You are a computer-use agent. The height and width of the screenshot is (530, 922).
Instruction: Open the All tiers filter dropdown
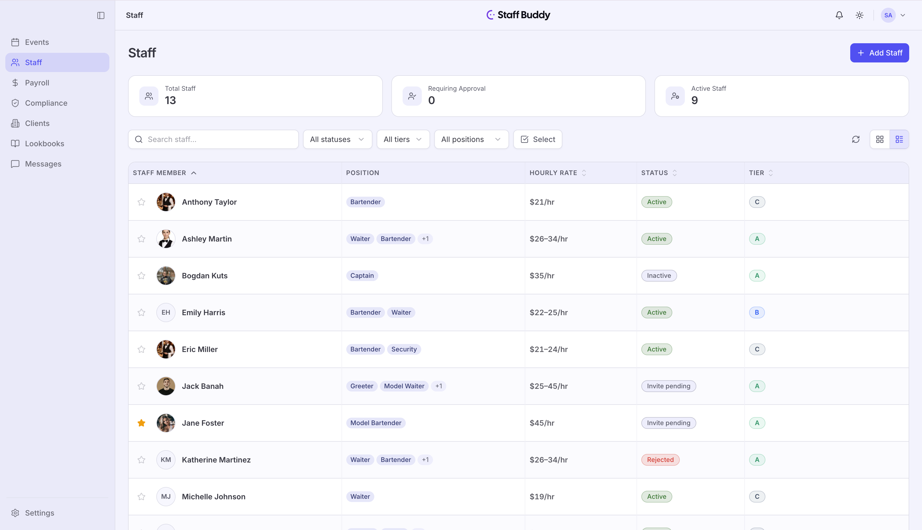pyautogui.click(x=403, y=139)
